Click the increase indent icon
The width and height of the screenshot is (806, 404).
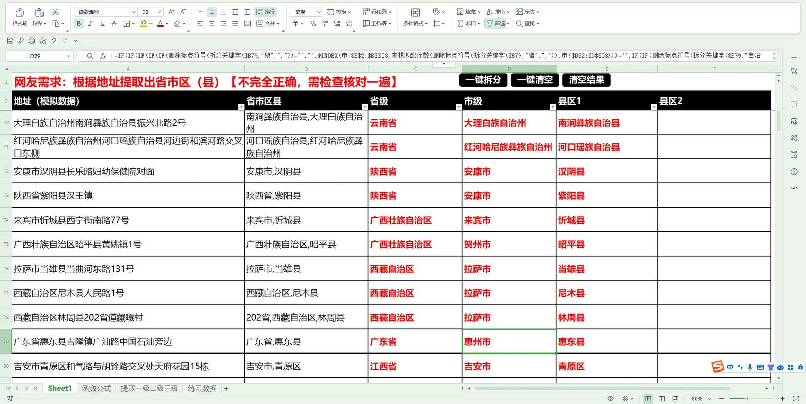click(x=247, y=12)
